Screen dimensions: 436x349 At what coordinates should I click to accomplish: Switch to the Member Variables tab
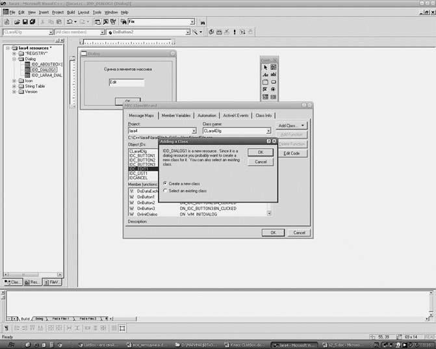176,116
